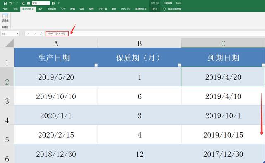Select row 4 header
This screenshot has width=265, height=163.
(7, 115)
